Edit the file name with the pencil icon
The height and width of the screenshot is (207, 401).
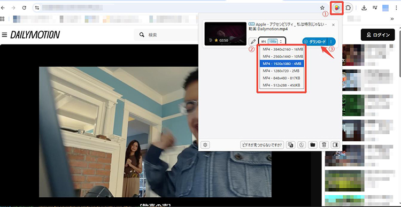(x=253, y=41)
